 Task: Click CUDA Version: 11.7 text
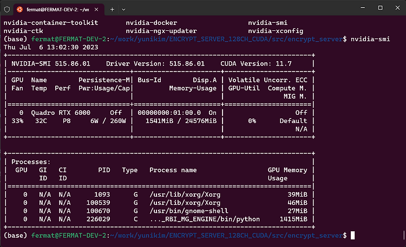(256, 63)
